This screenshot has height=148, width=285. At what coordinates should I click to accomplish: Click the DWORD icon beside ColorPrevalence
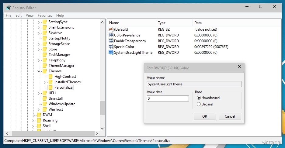pos(111,35)
